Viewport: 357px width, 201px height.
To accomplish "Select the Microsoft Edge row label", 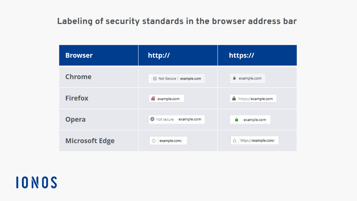I will [90, 141].
